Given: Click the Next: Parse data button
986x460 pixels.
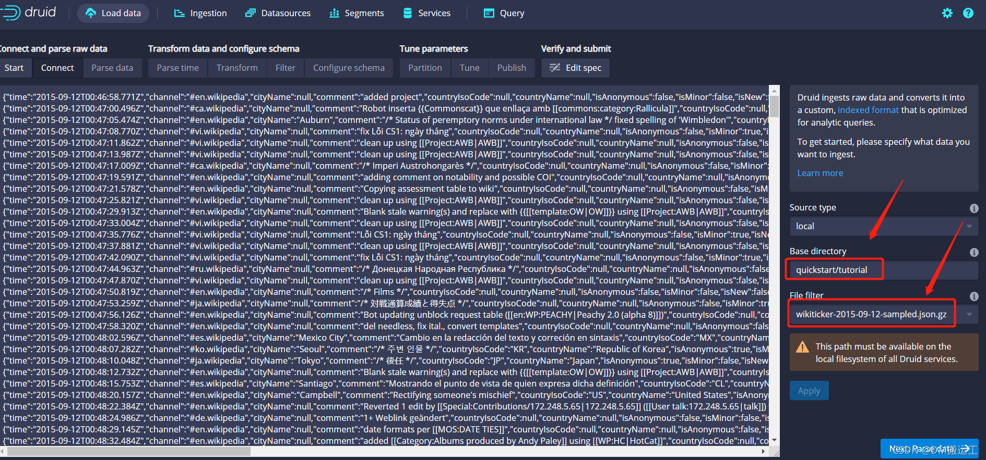Looking at the screenshot, I should coord(930,449).
